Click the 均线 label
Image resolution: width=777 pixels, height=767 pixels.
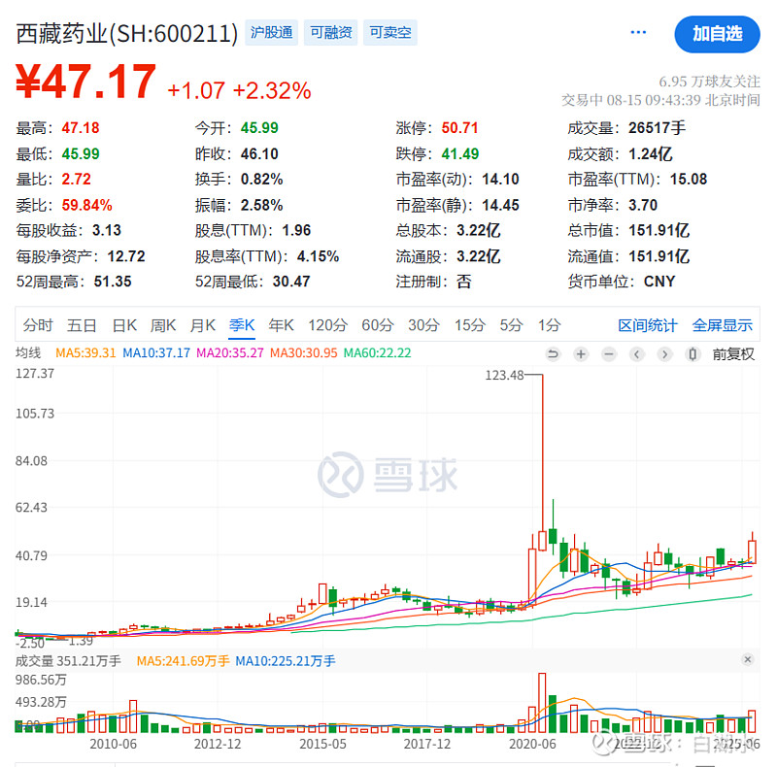click(28, 352)
